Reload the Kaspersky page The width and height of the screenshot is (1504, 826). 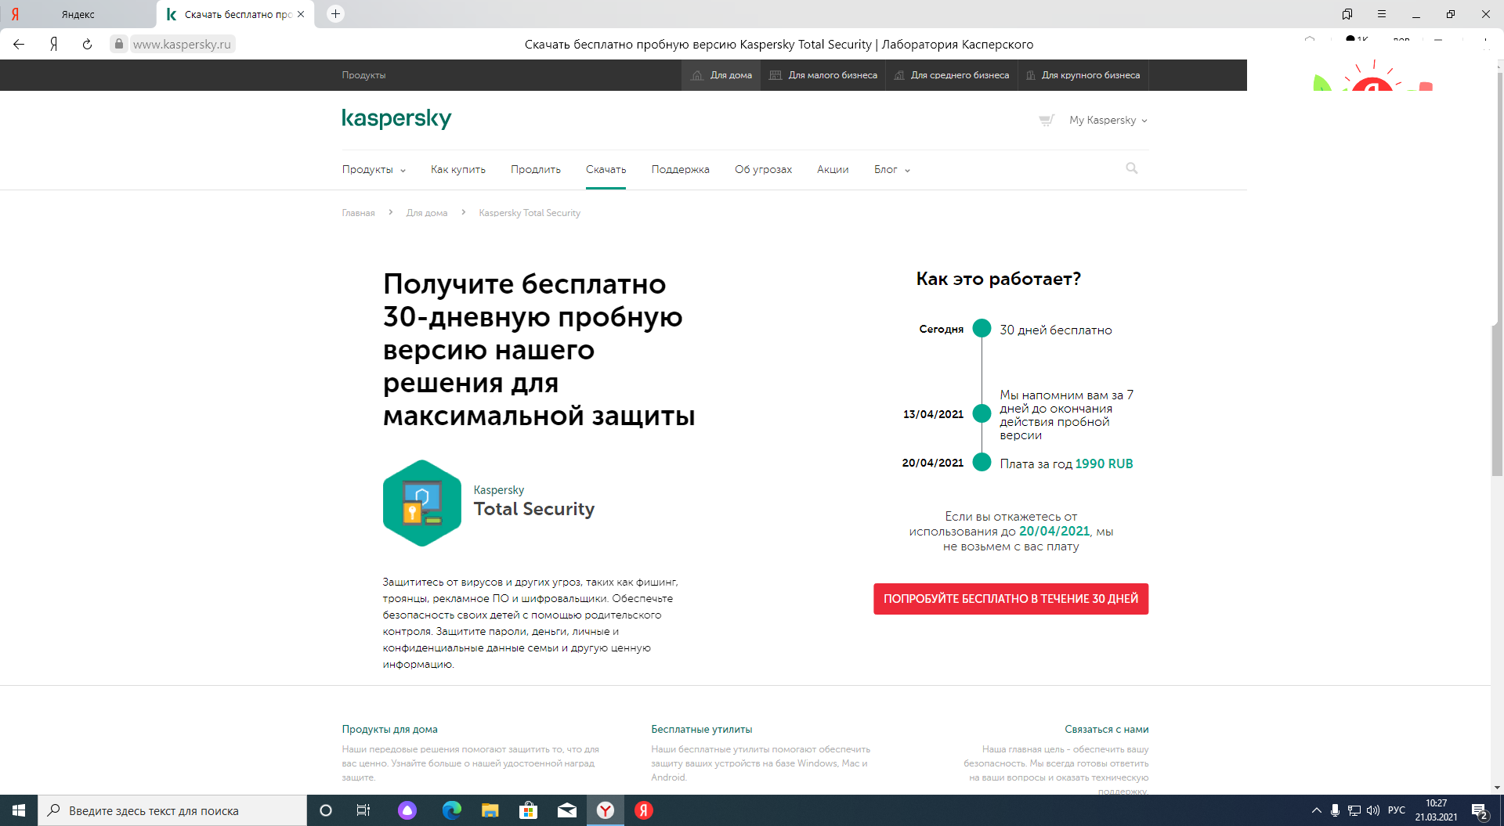tap(87, 44)
